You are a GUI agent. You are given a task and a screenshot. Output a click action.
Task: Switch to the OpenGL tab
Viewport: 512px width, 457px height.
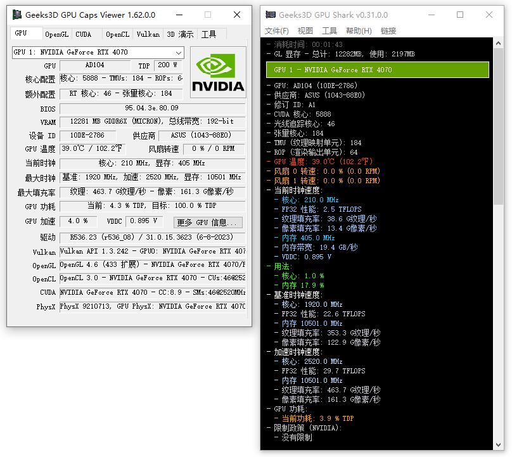(56, 34)
